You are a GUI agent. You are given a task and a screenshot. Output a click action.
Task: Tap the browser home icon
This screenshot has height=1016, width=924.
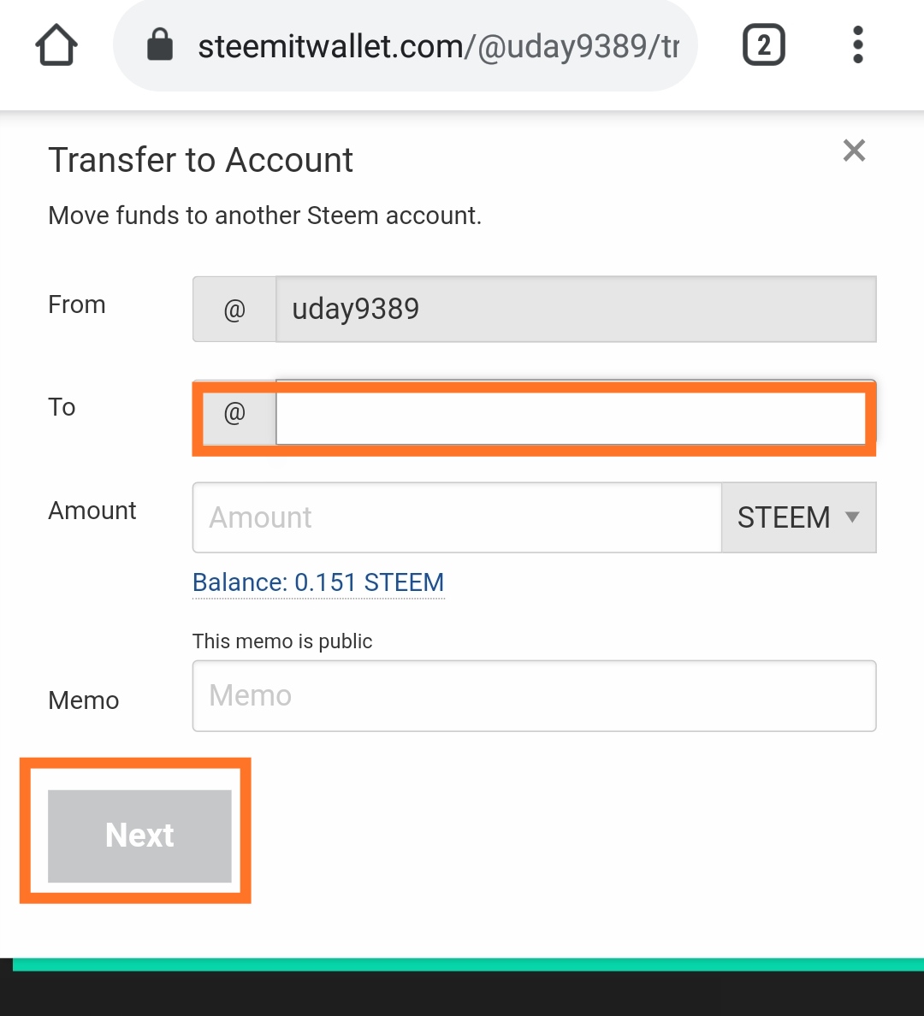point(56,45)
